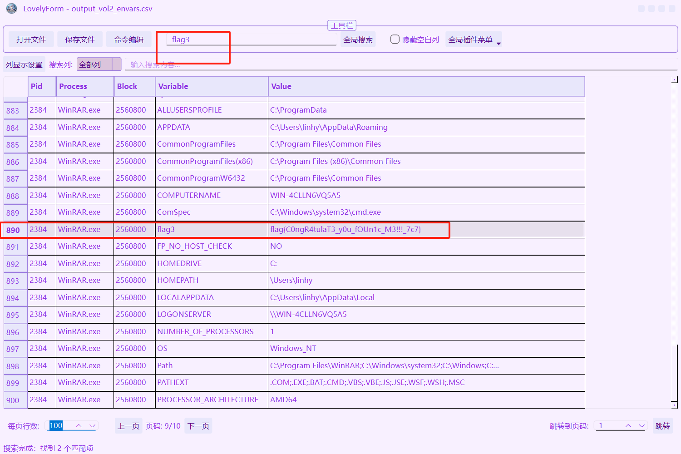Open 列显示设置 column display settings

24,64
